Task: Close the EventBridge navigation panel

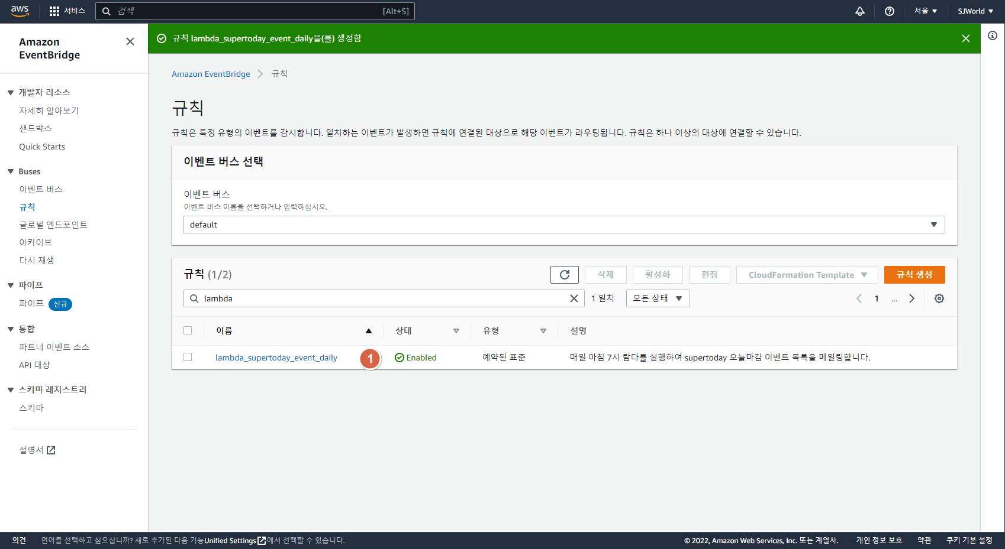Action: [130, 41]
